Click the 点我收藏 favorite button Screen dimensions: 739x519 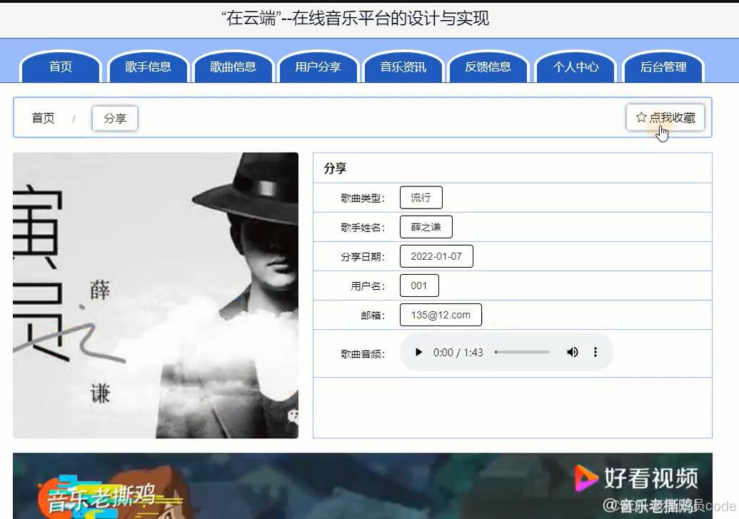pos(665,117)
